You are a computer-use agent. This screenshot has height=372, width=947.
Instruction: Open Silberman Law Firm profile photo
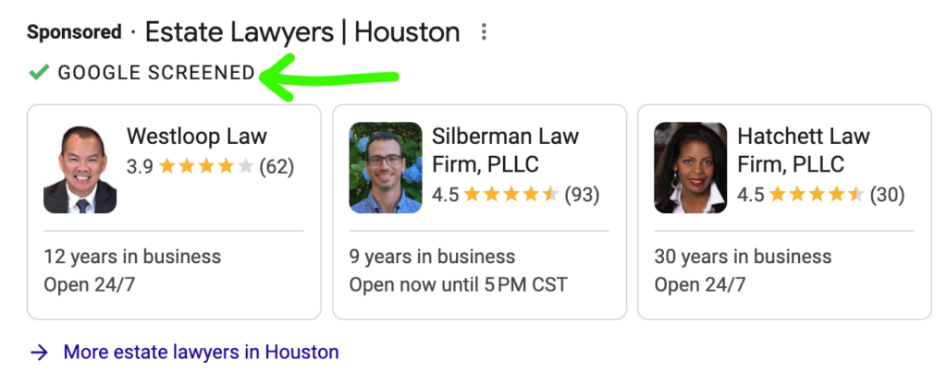point(386,168)
